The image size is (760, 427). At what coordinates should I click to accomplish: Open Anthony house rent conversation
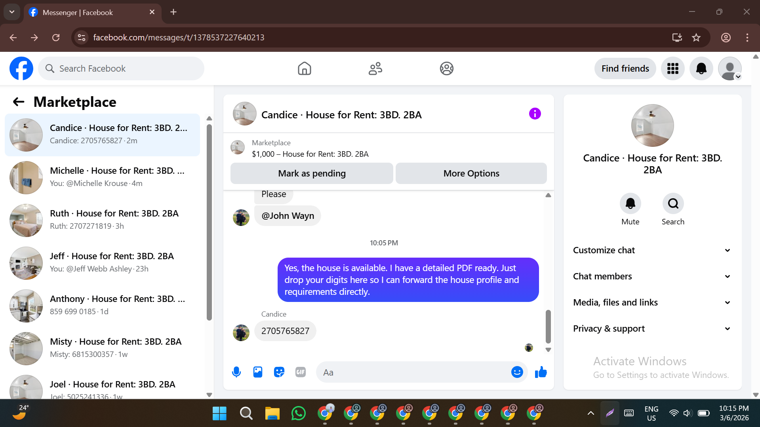(102, 306)
